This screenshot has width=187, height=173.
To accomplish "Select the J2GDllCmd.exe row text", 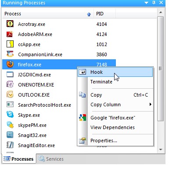I will (34, 75).
